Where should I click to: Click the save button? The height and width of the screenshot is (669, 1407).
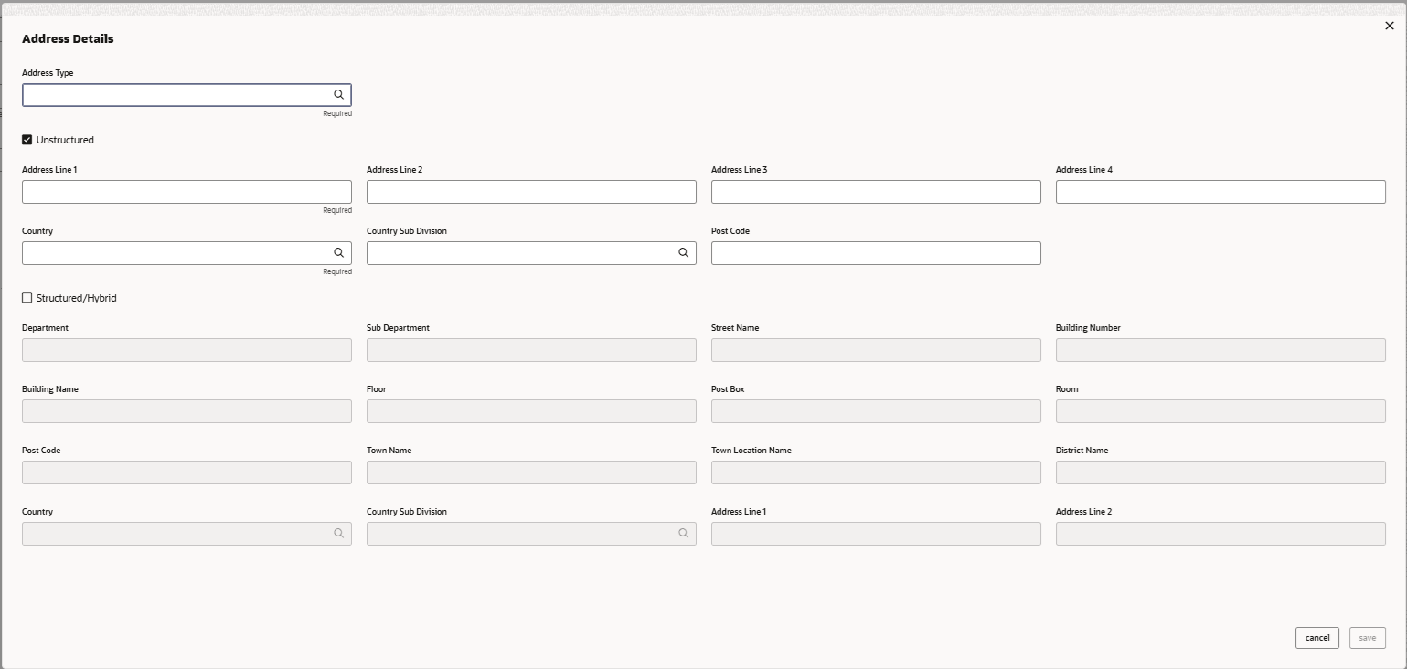coord(1368,638)
